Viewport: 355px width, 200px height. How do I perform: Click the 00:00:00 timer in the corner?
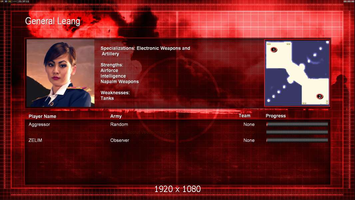point(349,1)
